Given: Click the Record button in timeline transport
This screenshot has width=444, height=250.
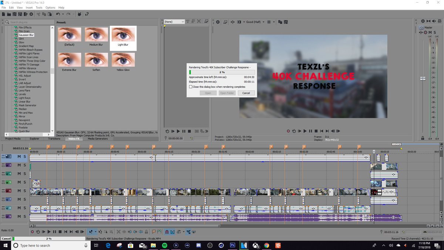Looking at the screenshot, I should [x=32, y=232].
